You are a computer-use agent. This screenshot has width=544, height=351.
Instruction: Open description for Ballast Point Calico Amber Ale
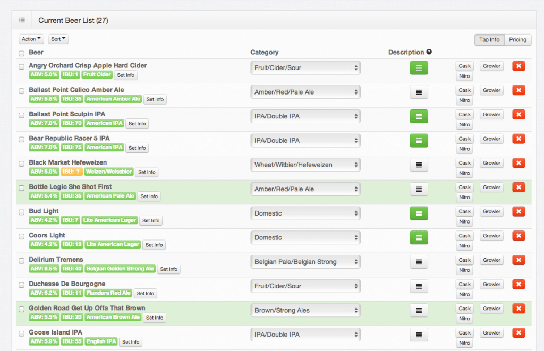point(419,92)
